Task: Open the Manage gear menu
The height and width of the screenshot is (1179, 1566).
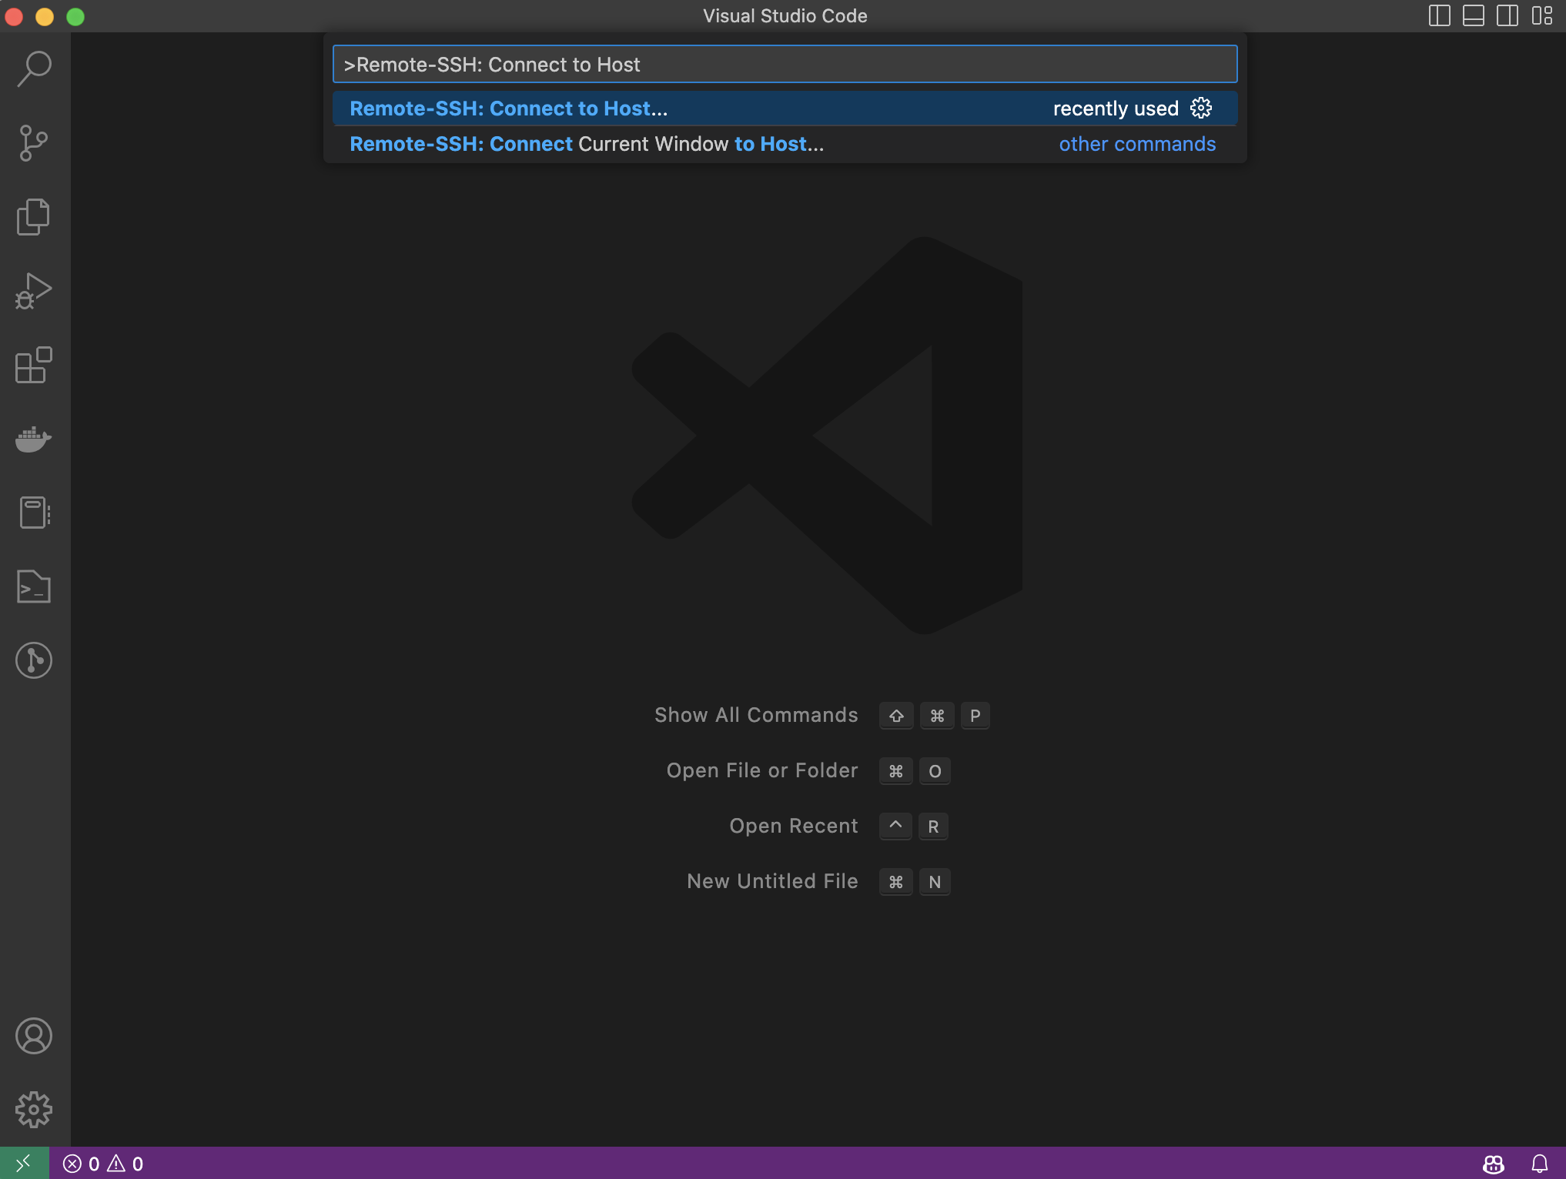Action: (x=34, y=1110)
